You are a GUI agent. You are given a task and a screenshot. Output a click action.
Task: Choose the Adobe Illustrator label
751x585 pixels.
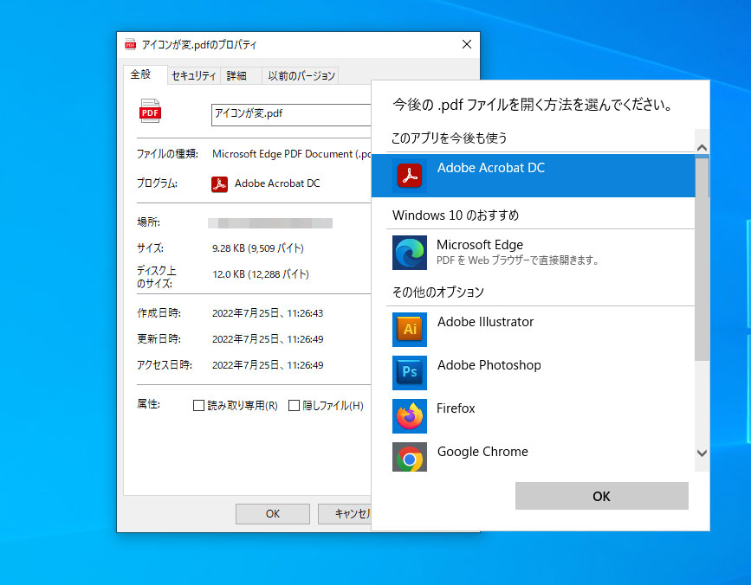[x=485, y=322]
